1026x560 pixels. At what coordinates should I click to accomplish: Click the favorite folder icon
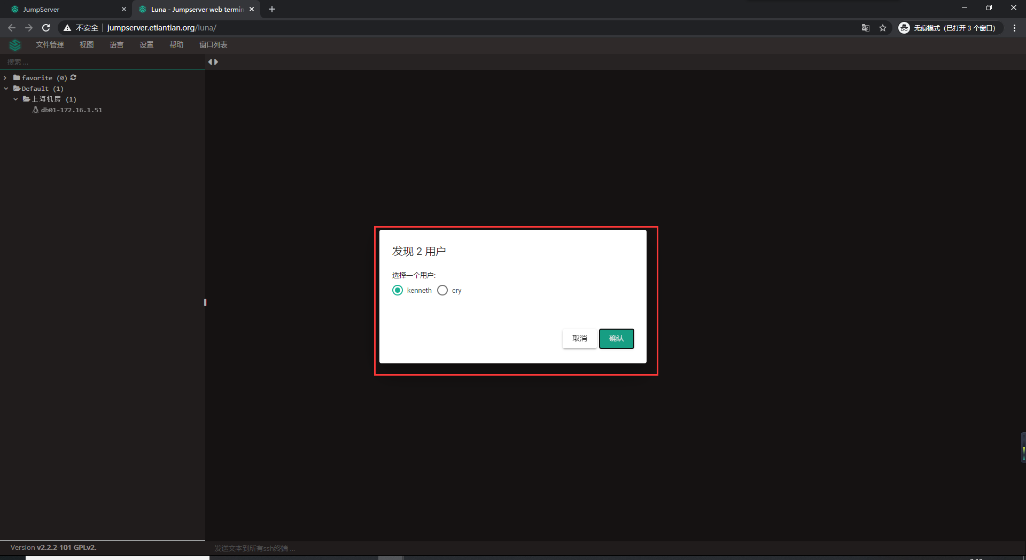(17, 77)
